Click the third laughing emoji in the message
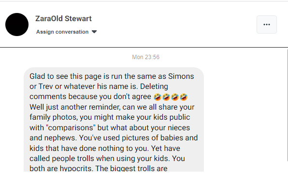Screen dimensions: 288x174 point(175,97)
